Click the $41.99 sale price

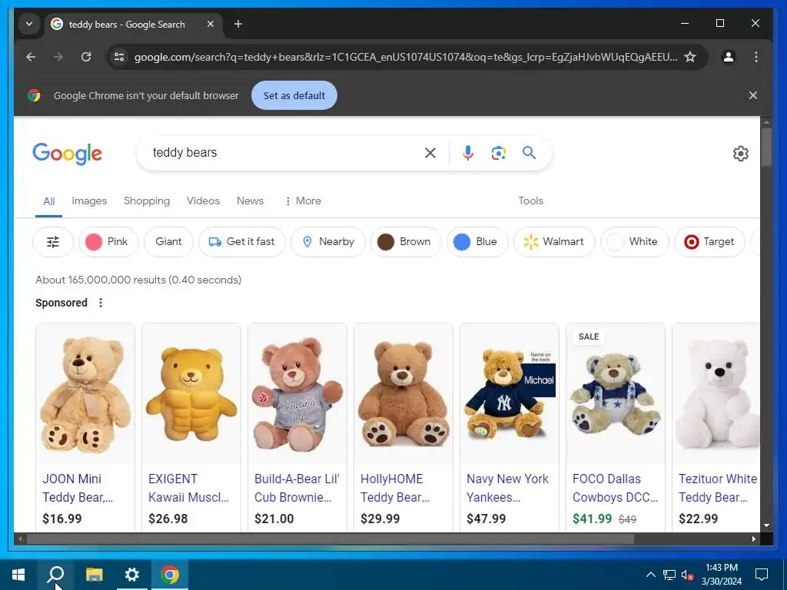(x=593, y=519)
